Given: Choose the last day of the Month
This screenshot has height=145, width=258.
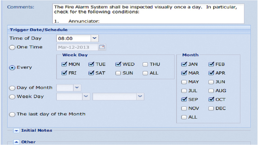Looking at the screenshot, I should click(12, 114).
